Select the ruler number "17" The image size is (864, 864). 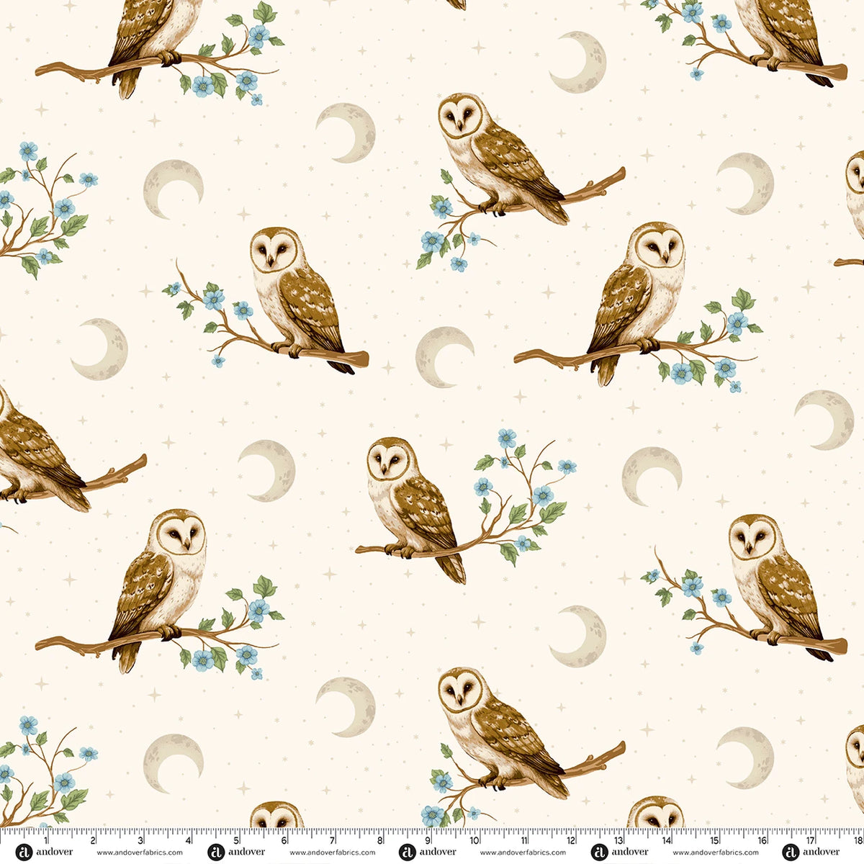click(x=811, y=839)
